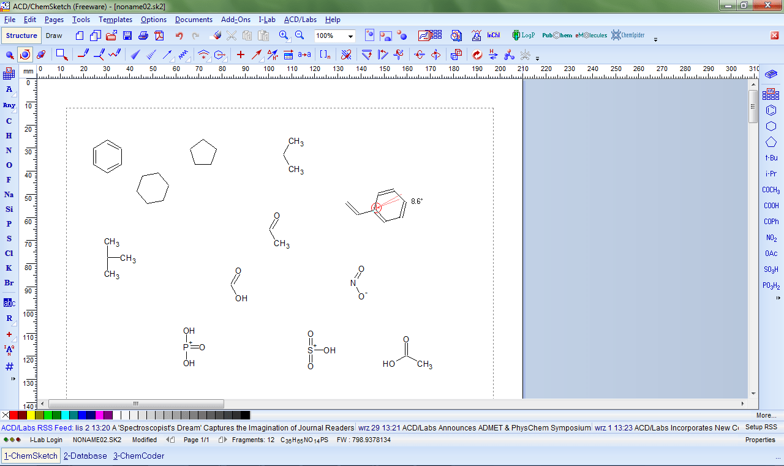The image size is (784, 466).
Task: Click the Save file icon
Action: point(127,36)
